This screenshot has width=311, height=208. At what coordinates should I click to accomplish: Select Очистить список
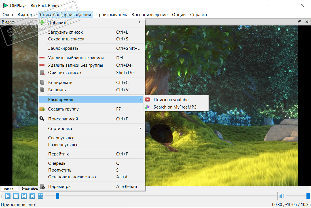click(91, 73)
